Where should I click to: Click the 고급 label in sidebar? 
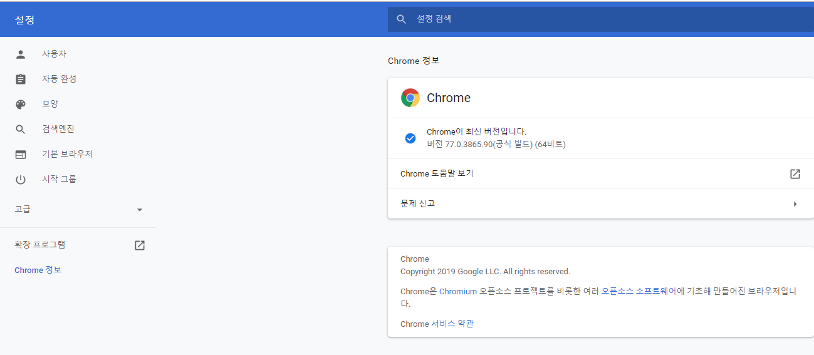pyautogui.click(x=23, y=209)
